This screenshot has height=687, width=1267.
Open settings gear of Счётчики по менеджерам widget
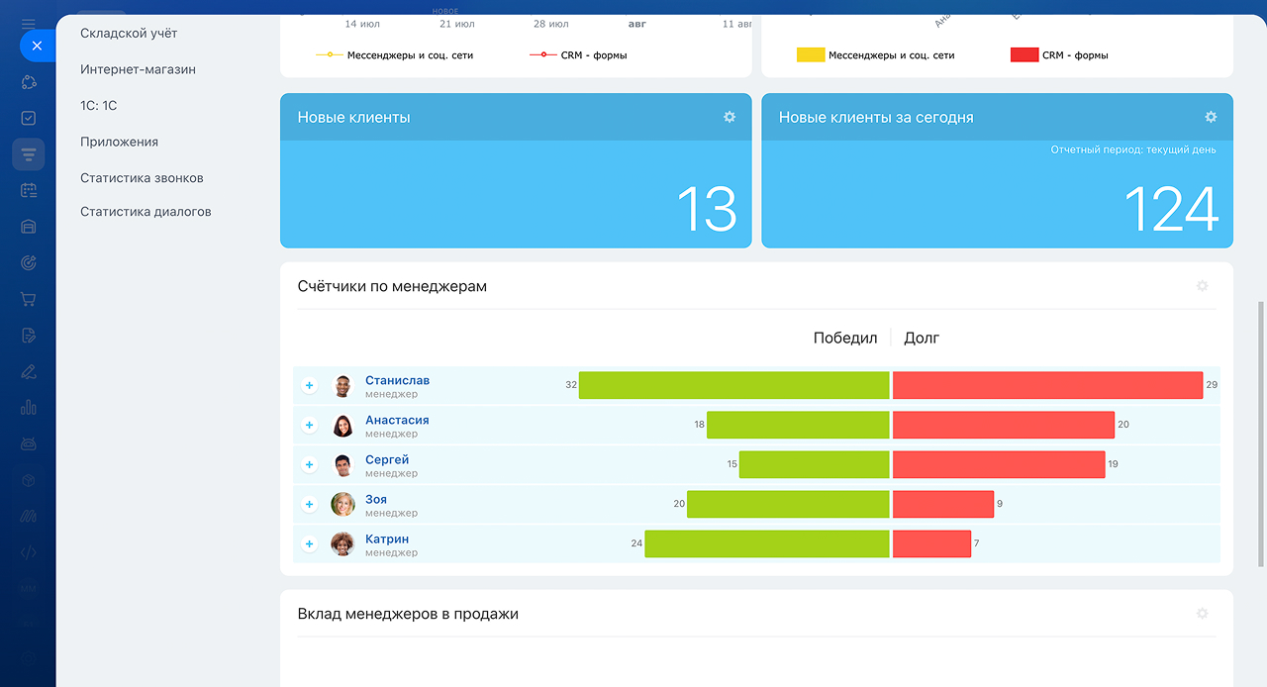[x=1203, y=286]
